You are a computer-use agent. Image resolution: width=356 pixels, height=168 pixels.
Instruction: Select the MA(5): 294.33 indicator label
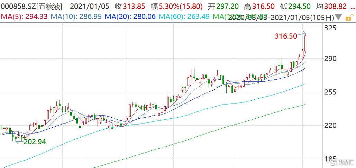(x=24, y=17)
